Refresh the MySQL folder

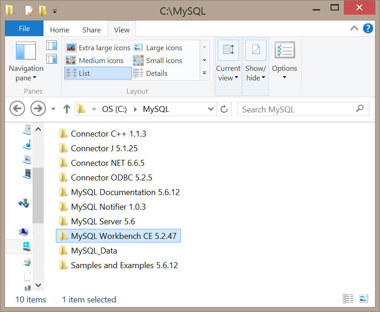(224, 109)
